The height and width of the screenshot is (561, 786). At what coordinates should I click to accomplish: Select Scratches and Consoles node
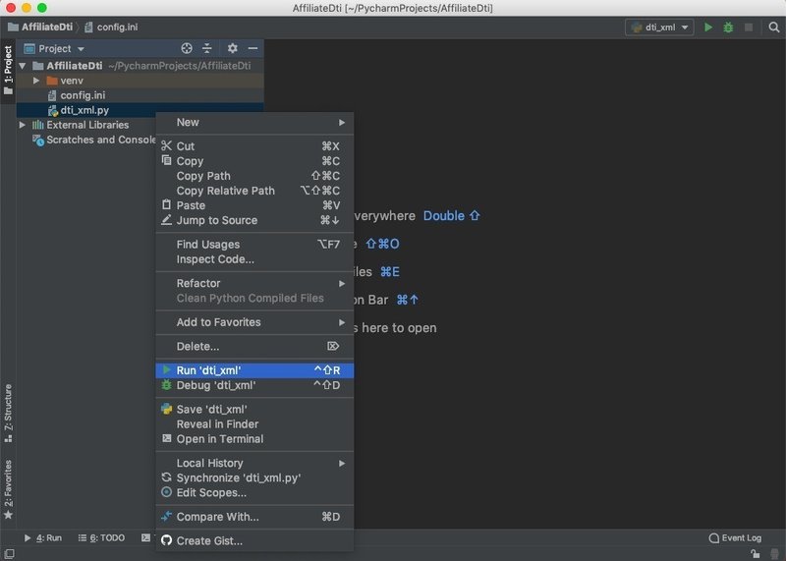(x=95, y=140)
